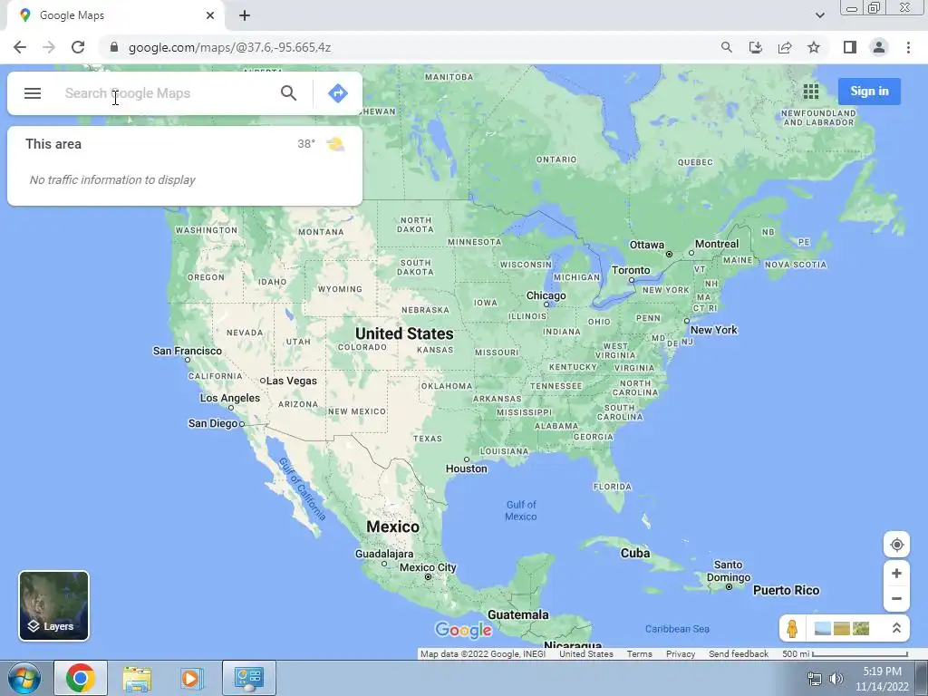
Task: Click the browser forward arrow
Action: [x=49, y=47]
